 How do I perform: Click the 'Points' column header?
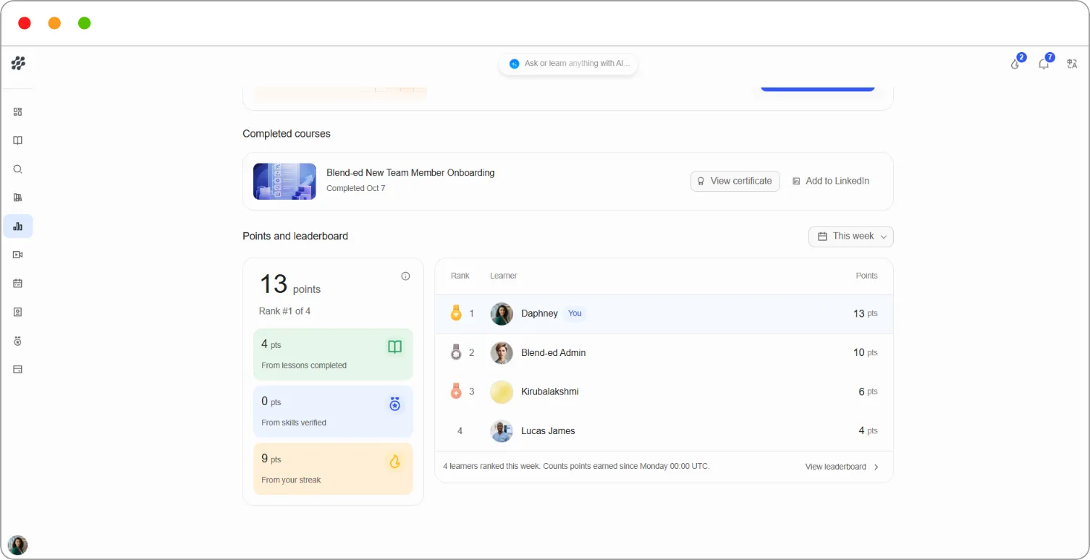866,276
